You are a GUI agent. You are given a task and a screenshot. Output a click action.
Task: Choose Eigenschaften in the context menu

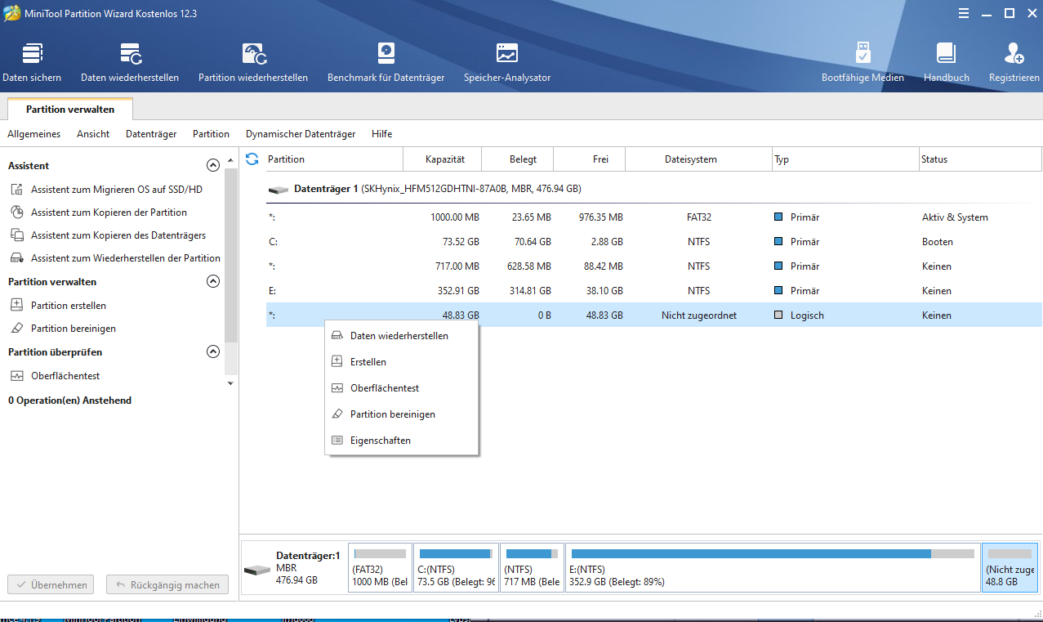pyautogui.click(x=401, y=441)
